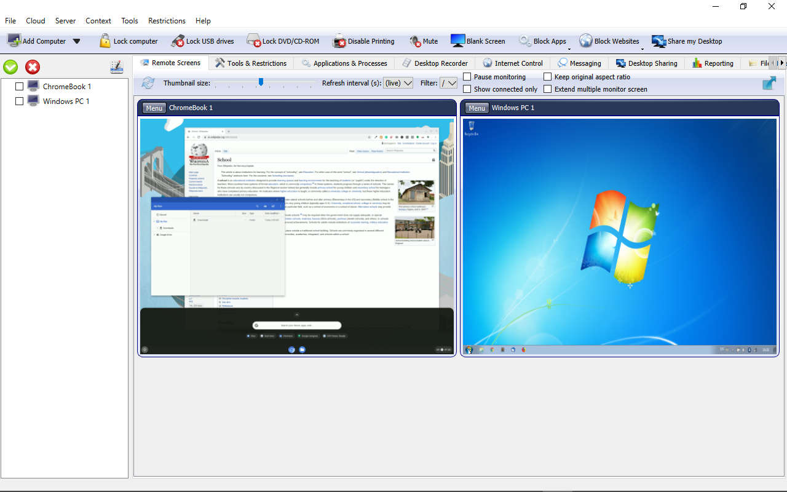Click the Lock computer button
787x492 pixels.
(129, 41)
